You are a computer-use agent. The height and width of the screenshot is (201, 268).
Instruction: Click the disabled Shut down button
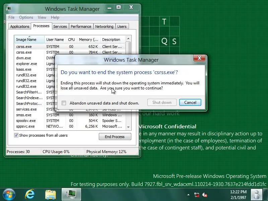click(162, 103)
